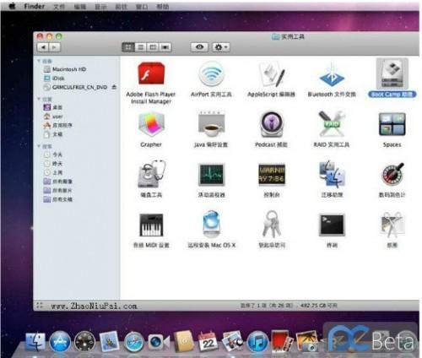Open the Grab screenshot utility with scissors

pyautogui.click(x=392, y=225)
